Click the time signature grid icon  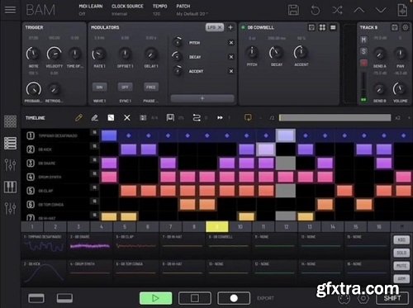(143, 118)
